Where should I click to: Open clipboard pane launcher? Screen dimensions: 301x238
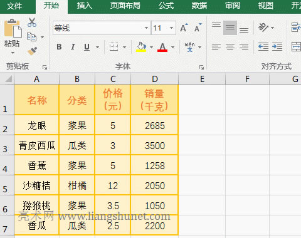pos(45,67)
